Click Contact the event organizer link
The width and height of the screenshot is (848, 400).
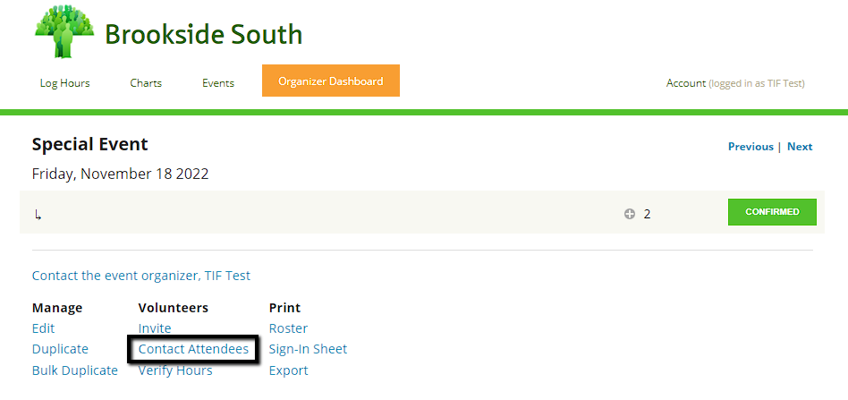click(141, 276)
